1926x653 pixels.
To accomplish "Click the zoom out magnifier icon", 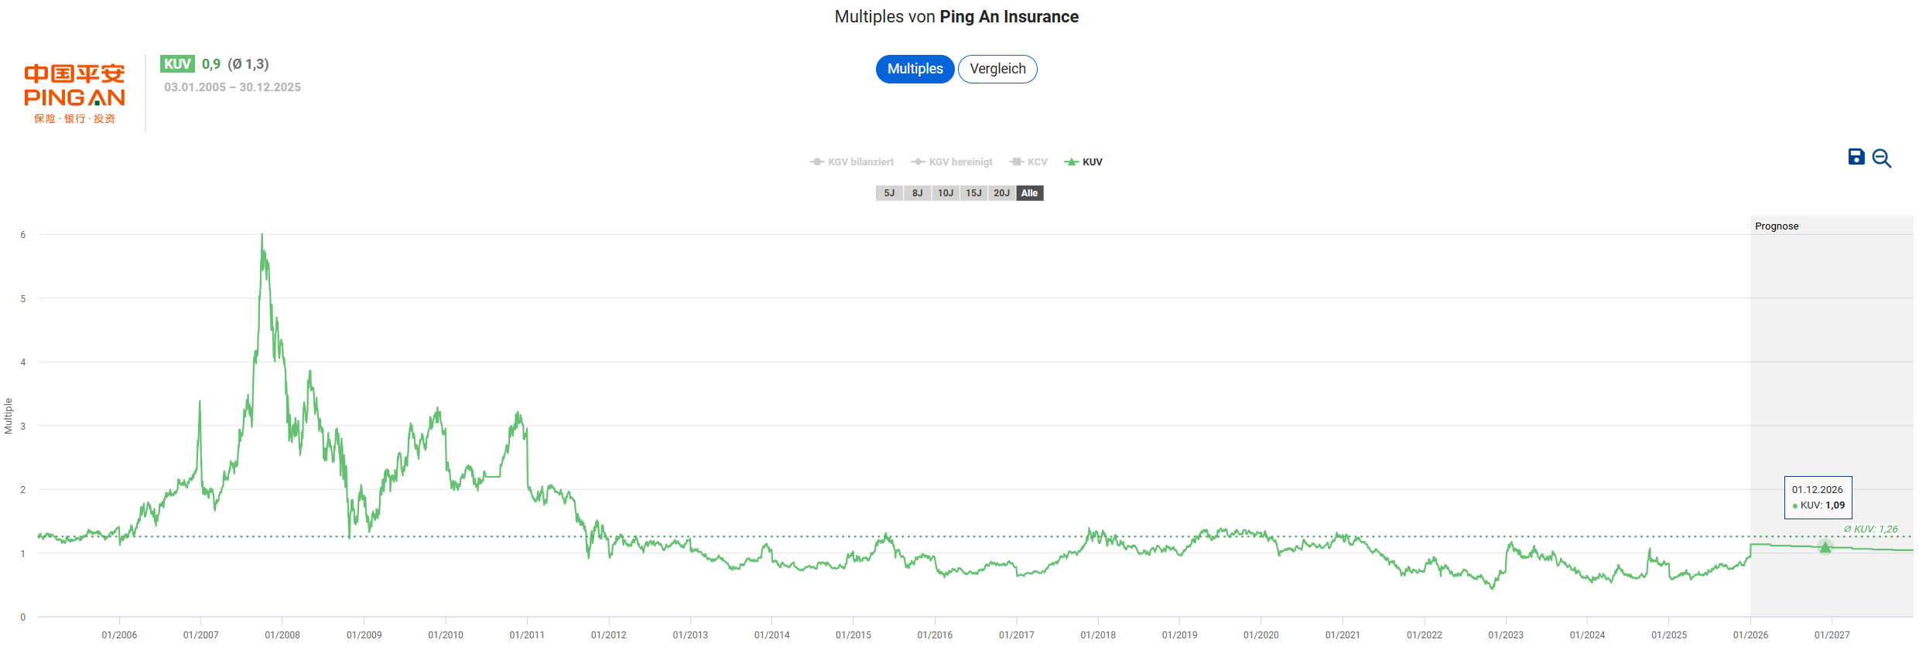I will 1881,158.
